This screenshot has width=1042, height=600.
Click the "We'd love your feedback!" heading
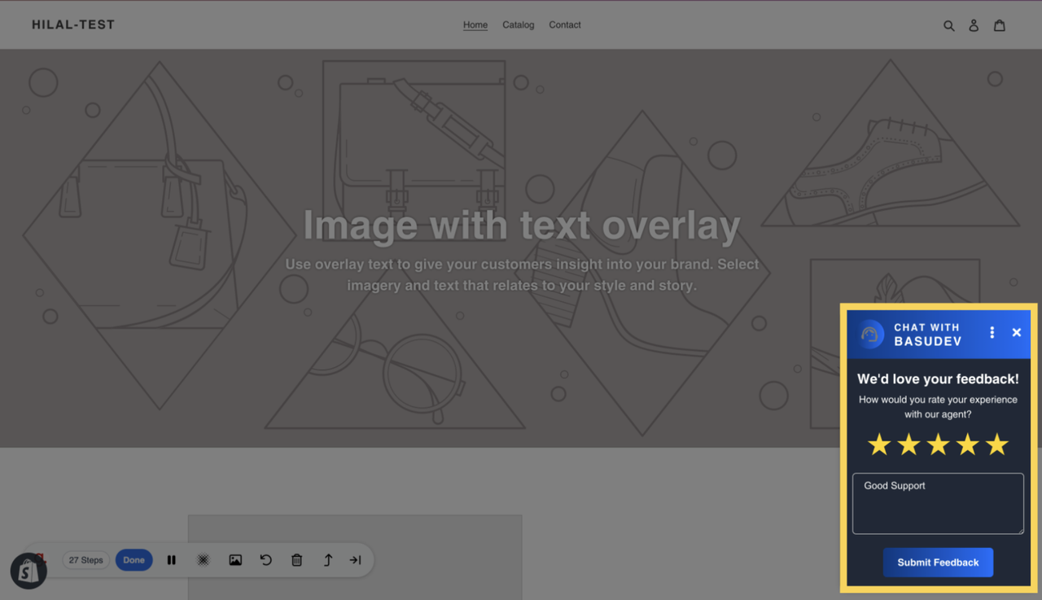tap(938, 379)
